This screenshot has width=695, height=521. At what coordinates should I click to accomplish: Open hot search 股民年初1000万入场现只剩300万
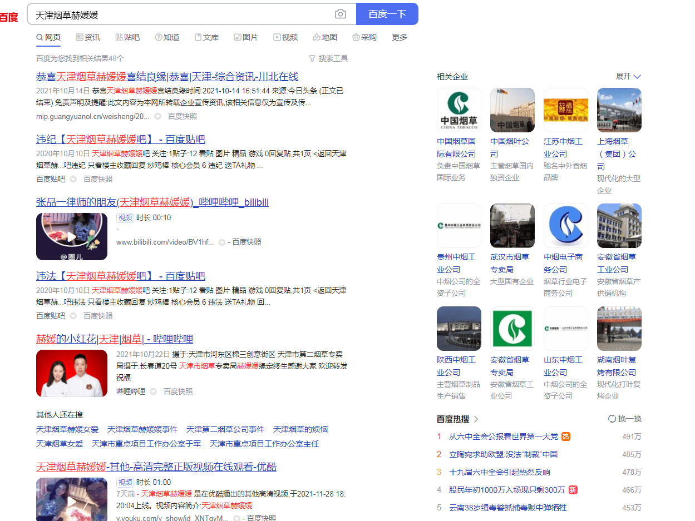coord(507,490)
